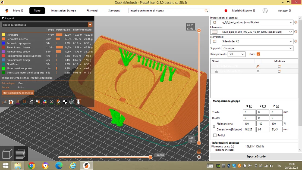Toggle shells visibility (wireframe cube icon)
The height and width of the screenshot is (170, 302).
tap(72, 102)
